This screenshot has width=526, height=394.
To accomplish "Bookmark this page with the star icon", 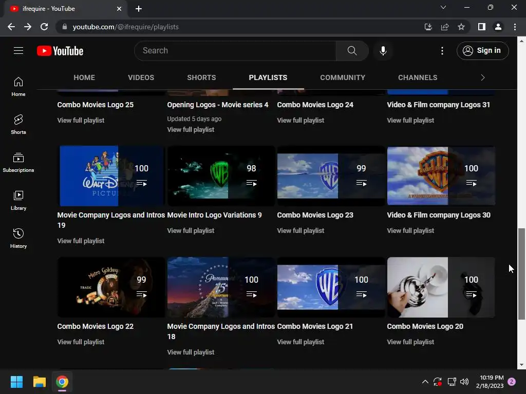I will [461, 27].
